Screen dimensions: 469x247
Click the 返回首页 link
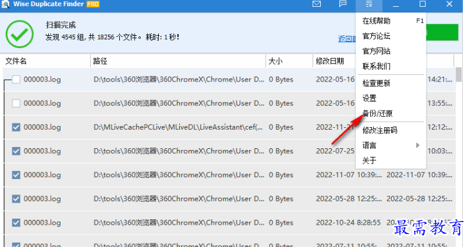coord(347,39)
